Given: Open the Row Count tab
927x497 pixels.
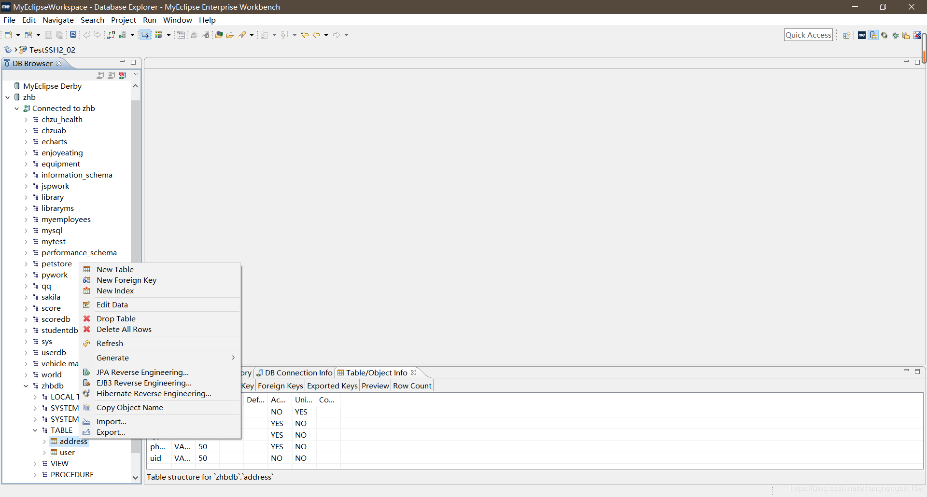Looking at the screenshot, I should pyautogui.click(x=412, y=386).
